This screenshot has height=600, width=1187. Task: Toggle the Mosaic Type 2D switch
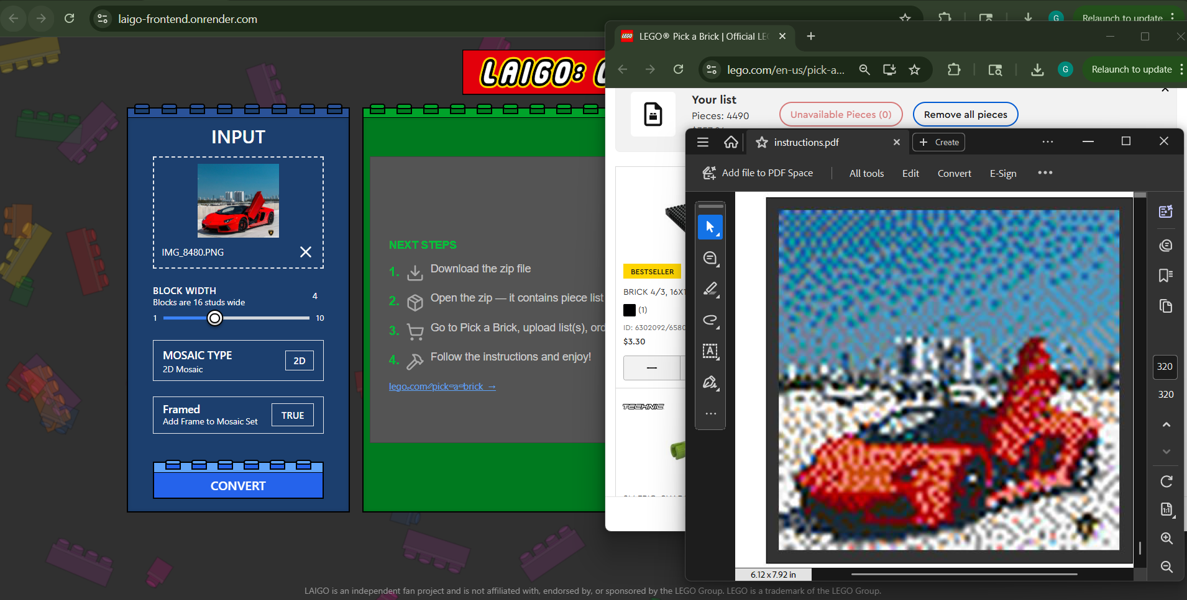click(300, 360)
